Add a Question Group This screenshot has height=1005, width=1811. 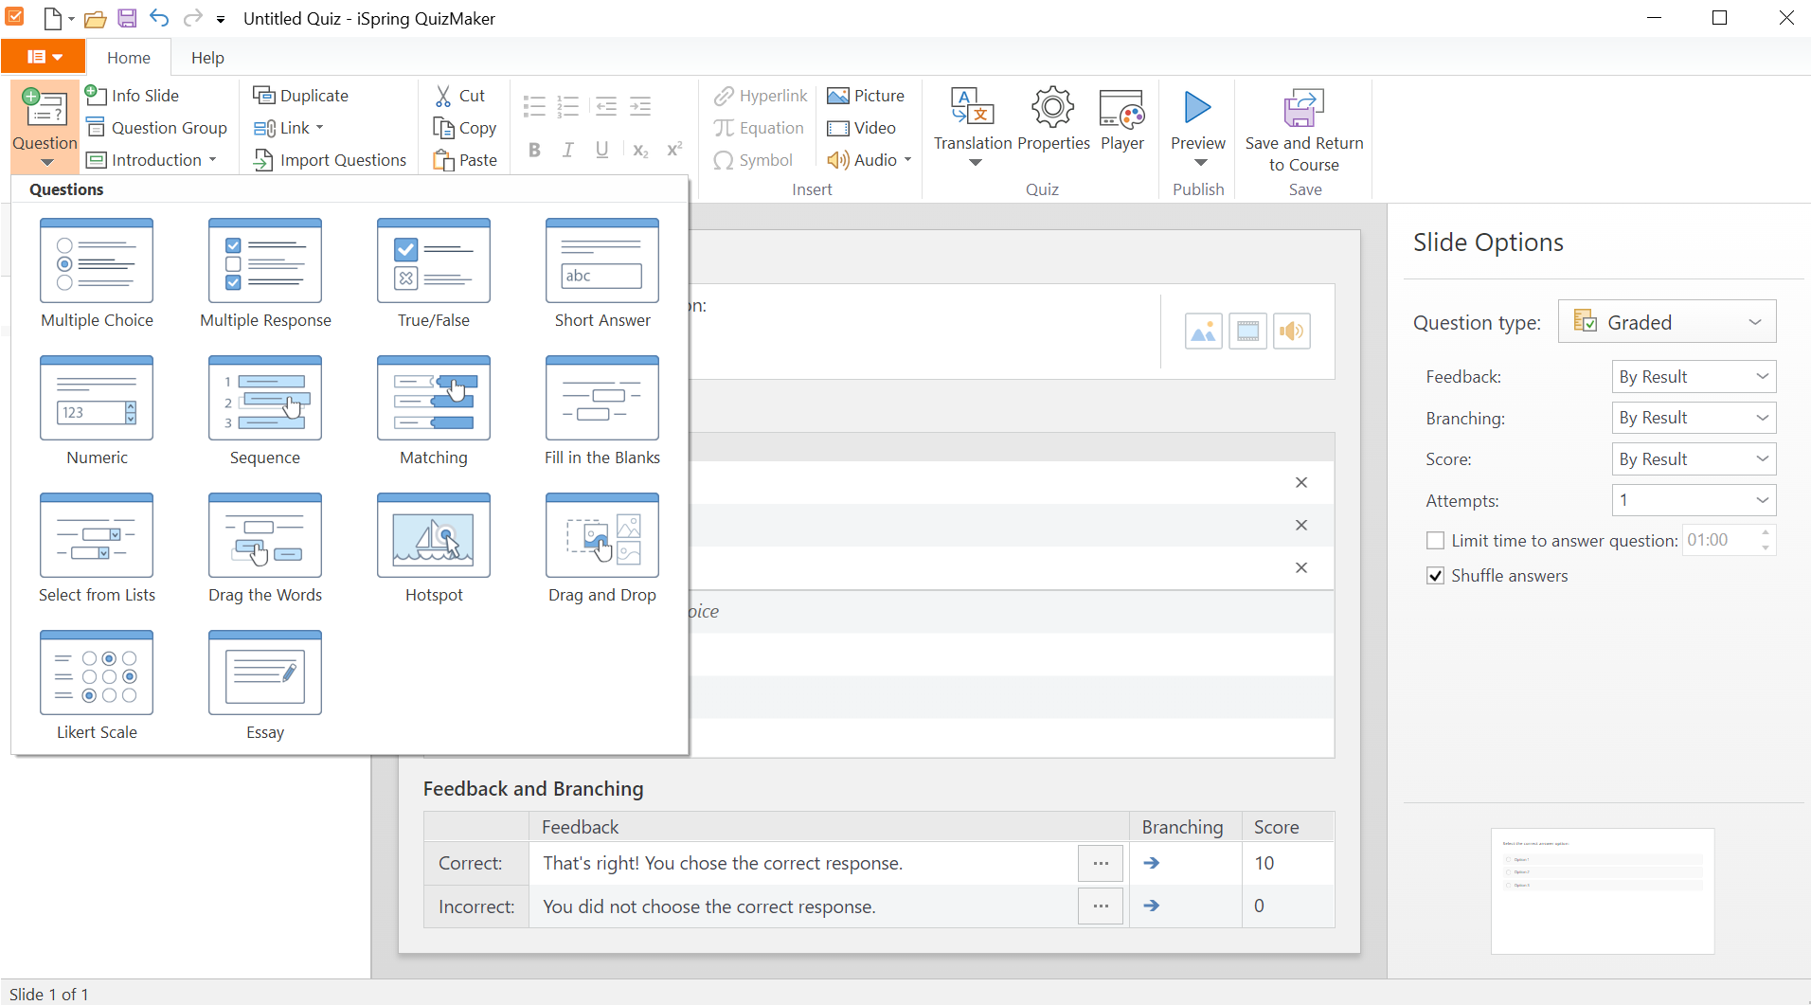tap(156, 128)
